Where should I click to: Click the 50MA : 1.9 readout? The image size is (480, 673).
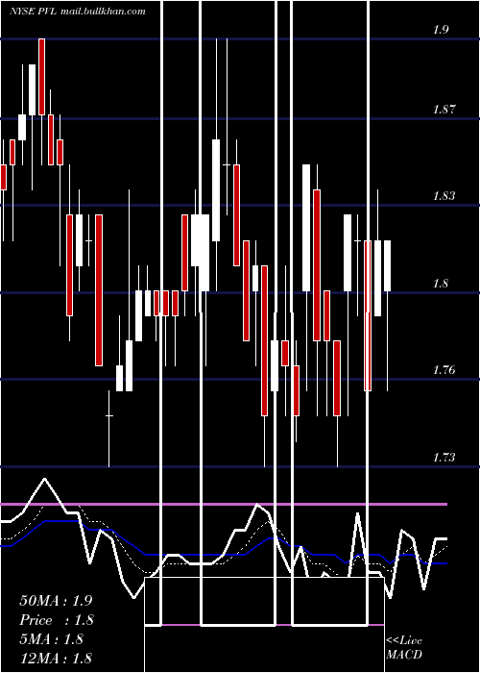pyautogui.click(x=56, y=601)
